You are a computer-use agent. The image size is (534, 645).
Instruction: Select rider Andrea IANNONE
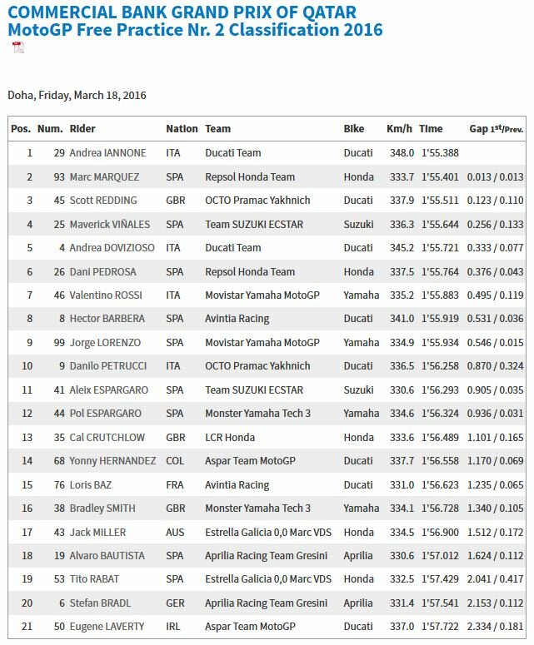107,153
